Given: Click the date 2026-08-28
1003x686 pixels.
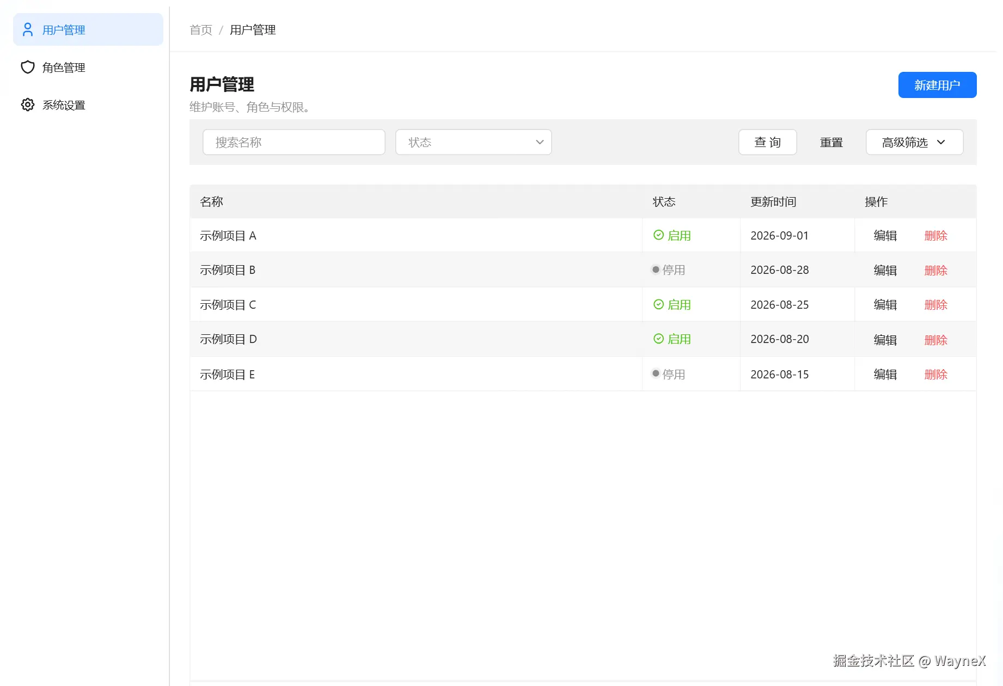Looking at the screenshot, I should pos(780,269).
